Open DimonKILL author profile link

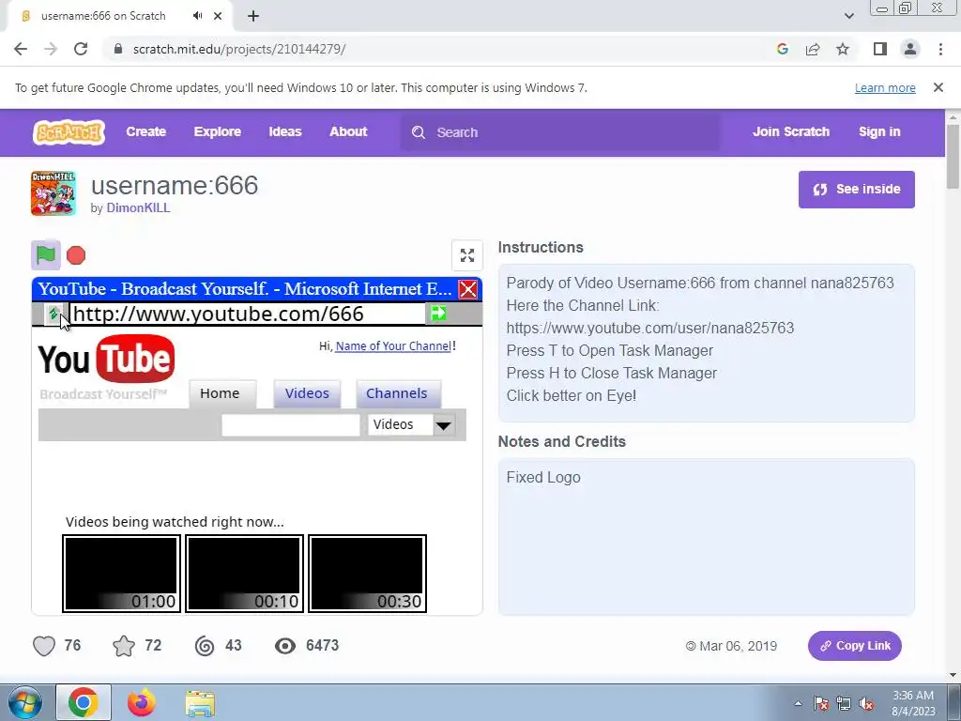139,207
